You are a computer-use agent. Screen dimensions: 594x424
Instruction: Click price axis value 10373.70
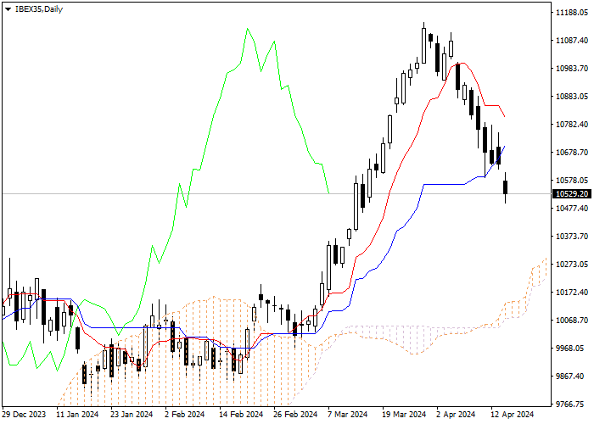coord(572,237)
